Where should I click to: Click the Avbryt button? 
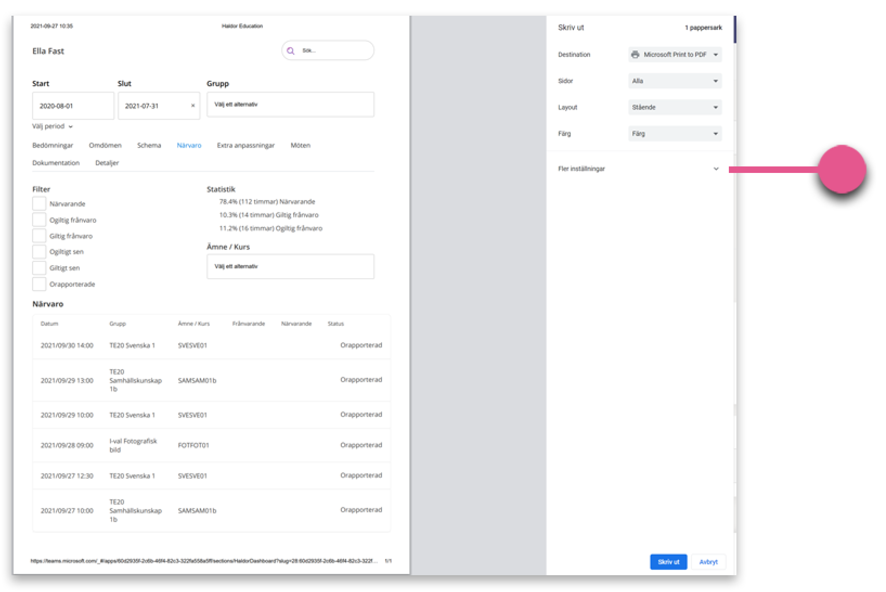[x=709, y=562]
